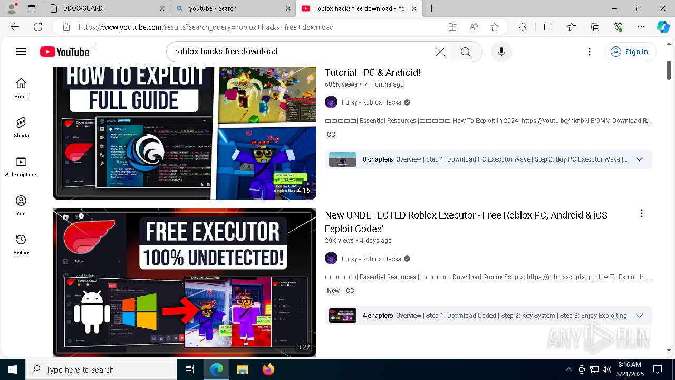Open the 'Tutorial - PC & Android!' video title

tap(372, 72)
